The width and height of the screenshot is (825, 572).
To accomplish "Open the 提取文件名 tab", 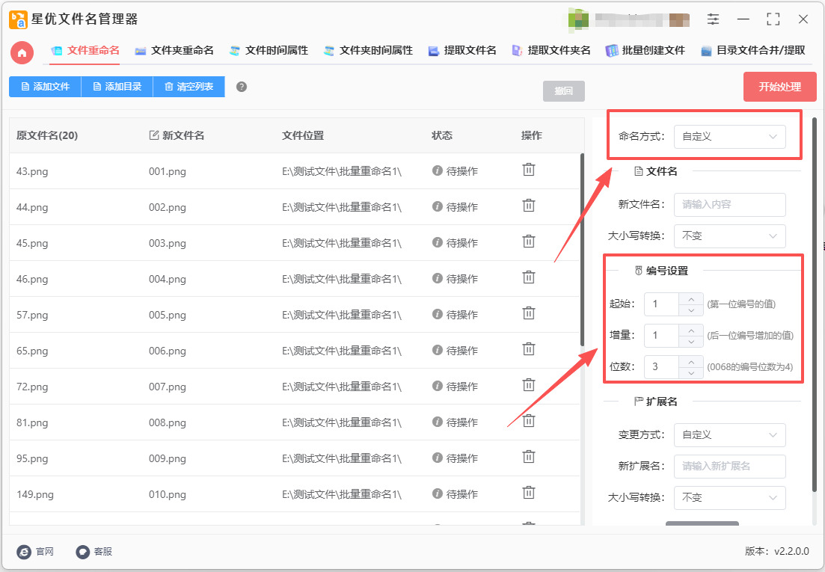I will (x=462, y=51).
